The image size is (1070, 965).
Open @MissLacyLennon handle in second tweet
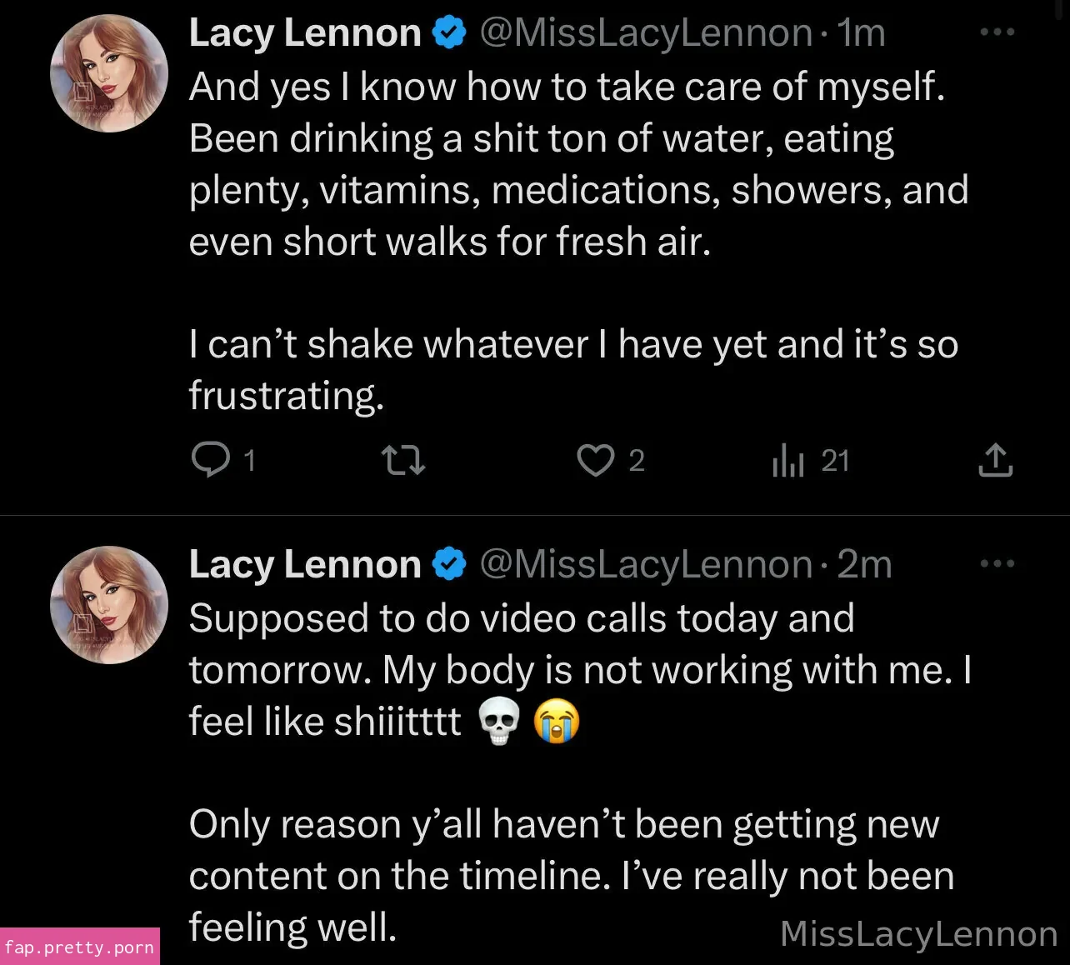click(646, 565)
